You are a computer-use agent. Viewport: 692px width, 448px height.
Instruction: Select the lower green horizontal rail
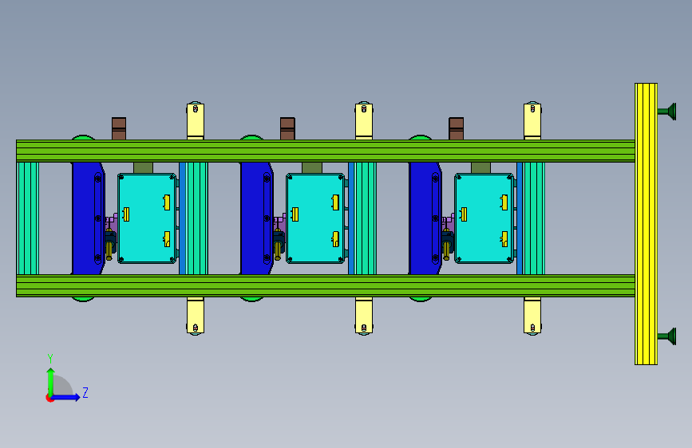326,285
